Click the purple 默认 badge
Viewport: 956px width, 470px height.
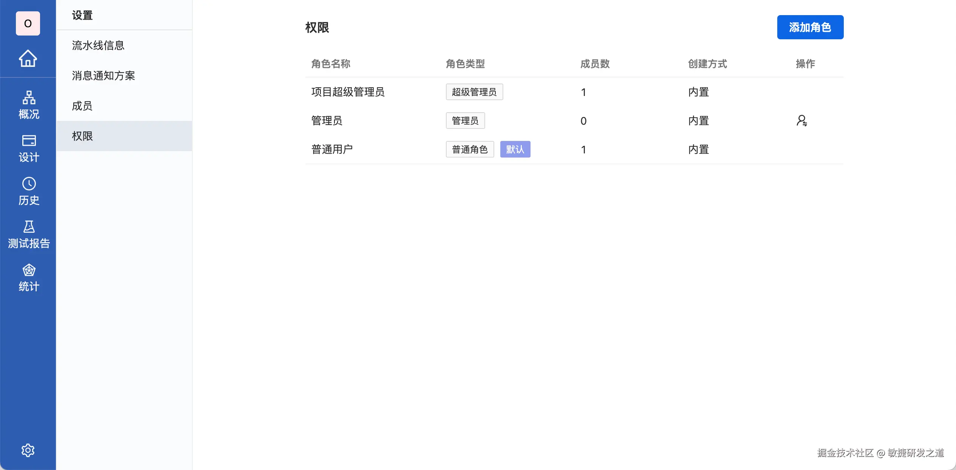coord(515,149)
